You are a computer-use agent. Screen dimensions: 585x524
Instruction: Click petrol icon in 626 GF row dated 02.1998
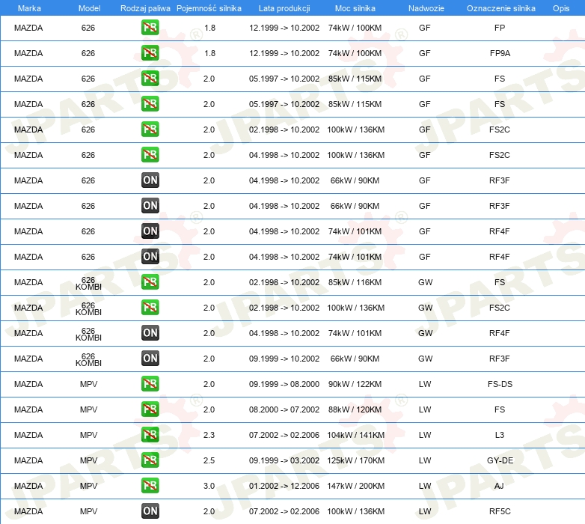[150, 130]
